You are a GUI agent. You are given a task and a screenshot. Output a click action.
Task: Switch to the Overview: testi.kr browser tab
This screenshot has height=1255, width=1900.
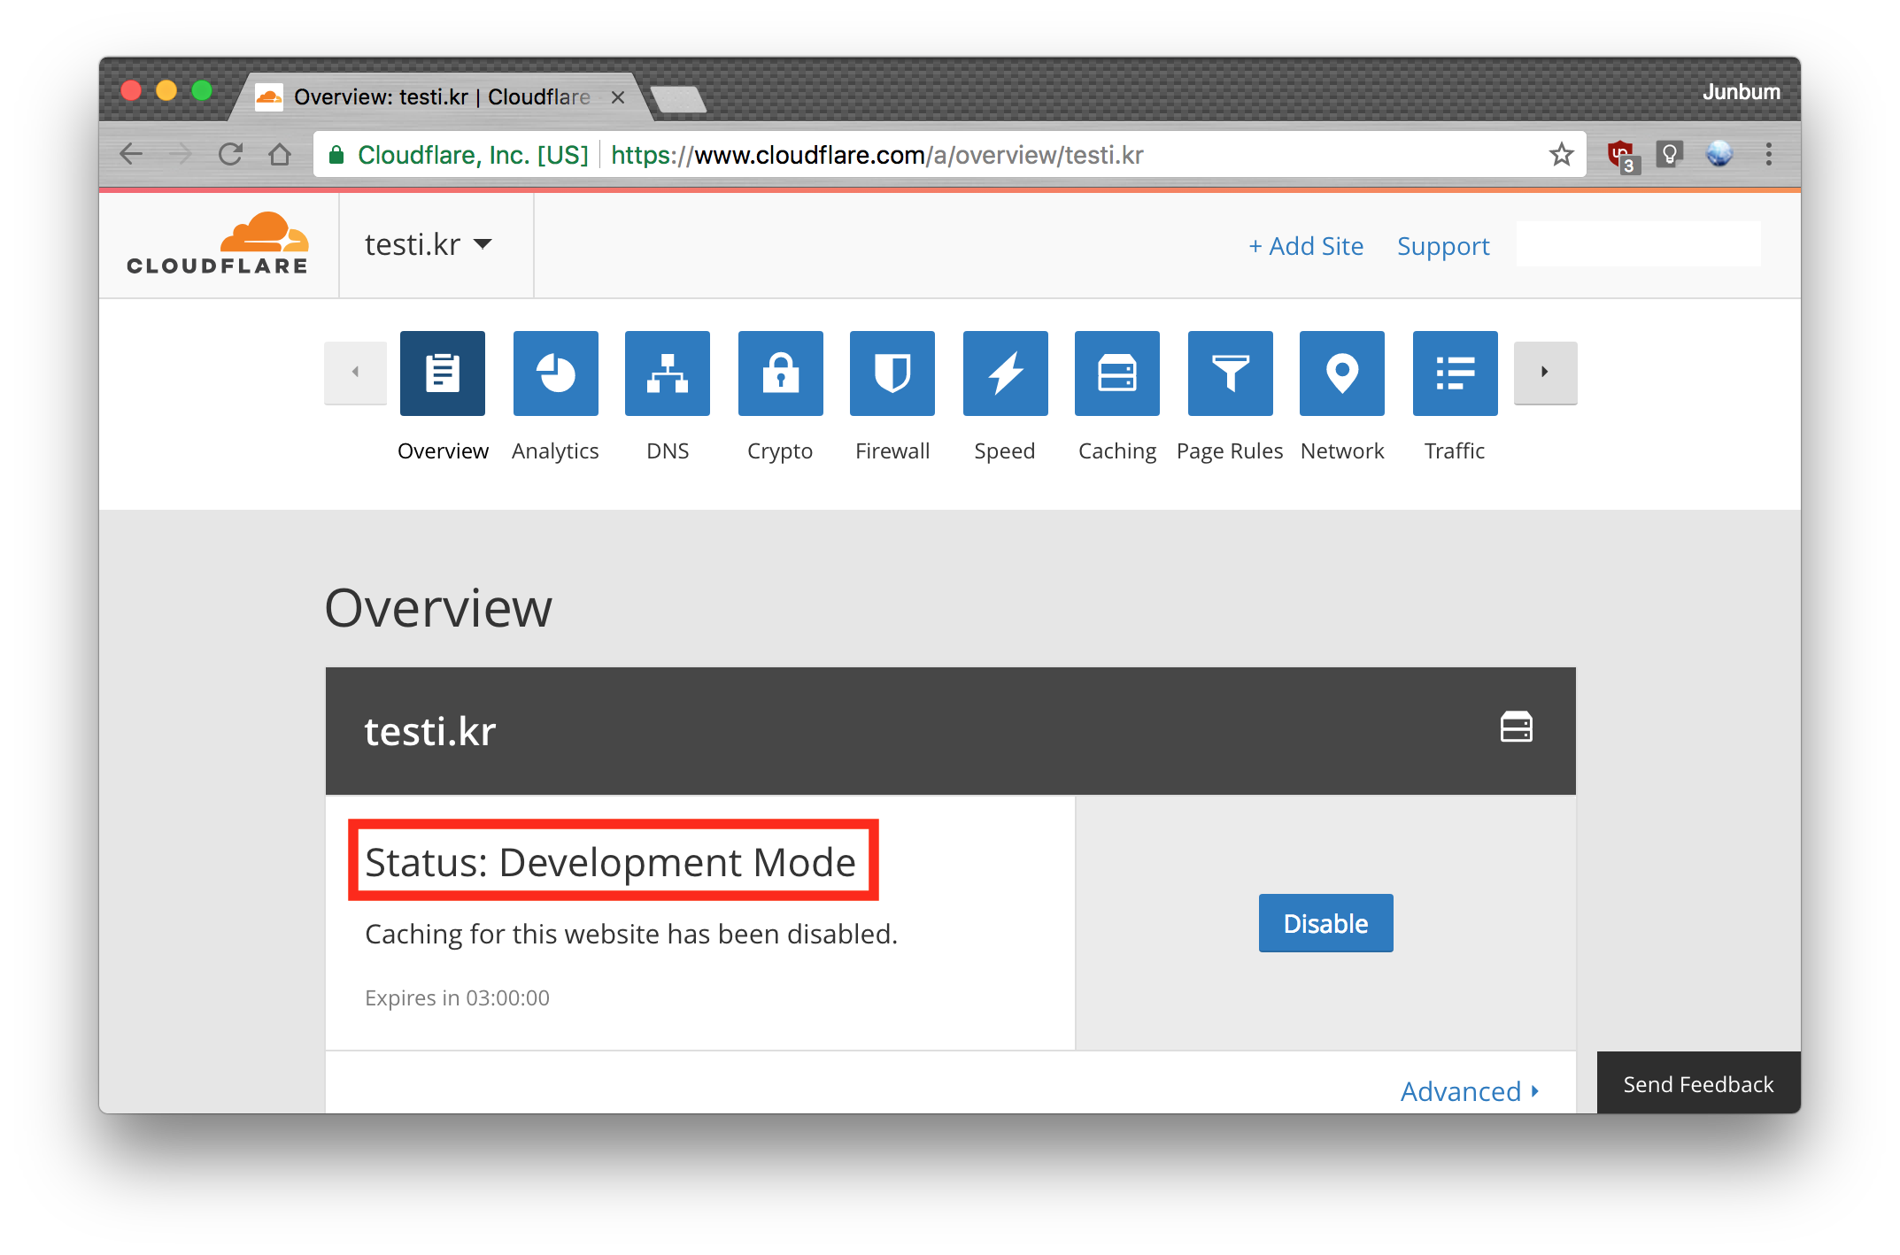coord(441,96)
